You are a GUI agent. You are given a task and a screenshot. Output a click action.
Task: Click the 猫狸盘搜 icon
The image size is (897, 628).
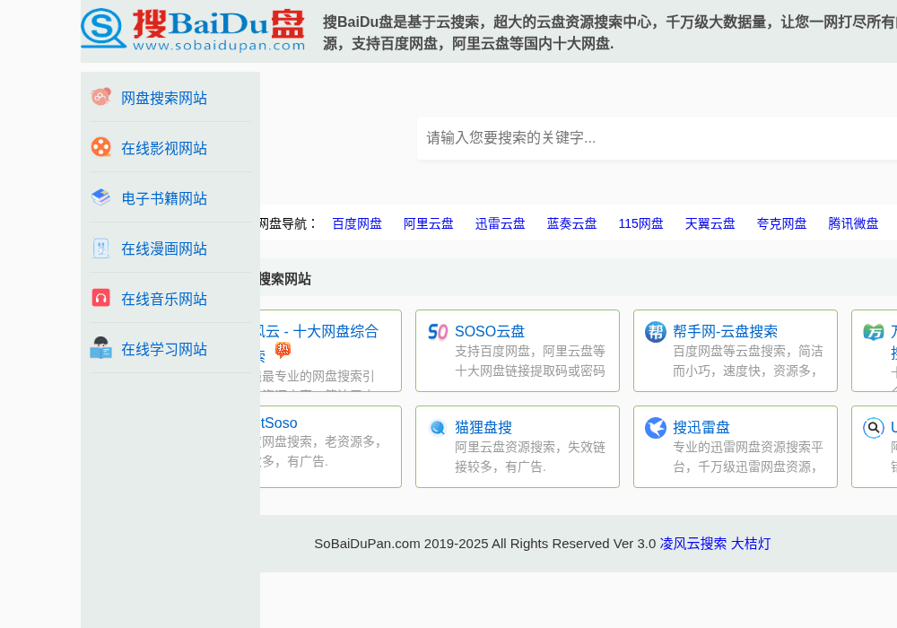point(438,428)
